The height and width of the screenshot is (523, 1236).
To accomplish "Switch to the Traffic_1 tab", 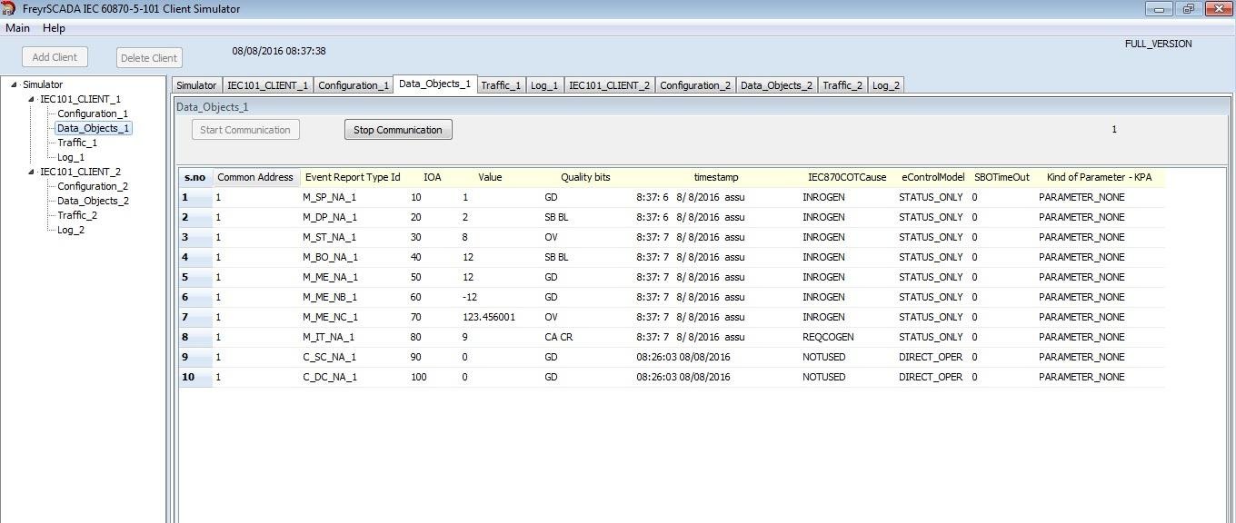I will [501, 85].
